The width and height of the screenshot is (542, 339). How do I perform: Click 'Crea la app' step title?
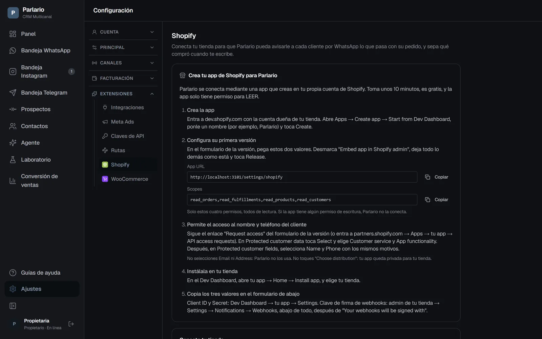[201, 110]
